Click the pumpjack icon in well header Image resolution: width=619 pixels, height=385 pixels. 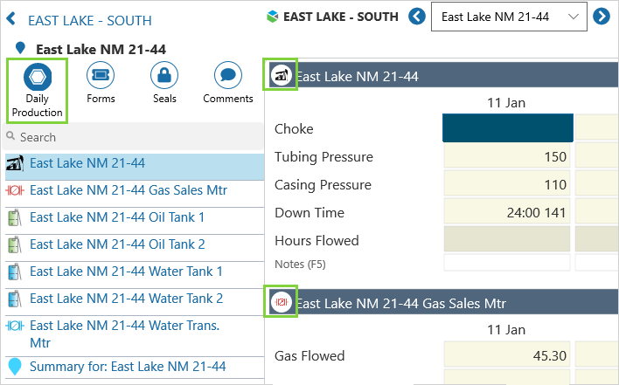(282, 76)
